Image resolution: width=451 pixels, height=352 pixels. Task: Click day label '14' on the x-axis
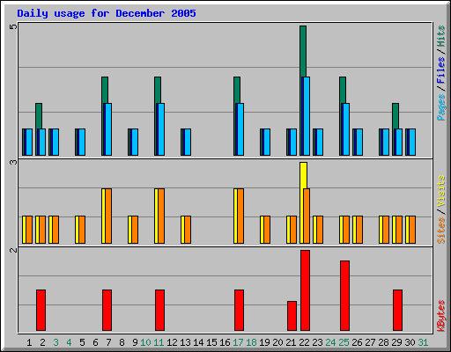coord(198,342)
